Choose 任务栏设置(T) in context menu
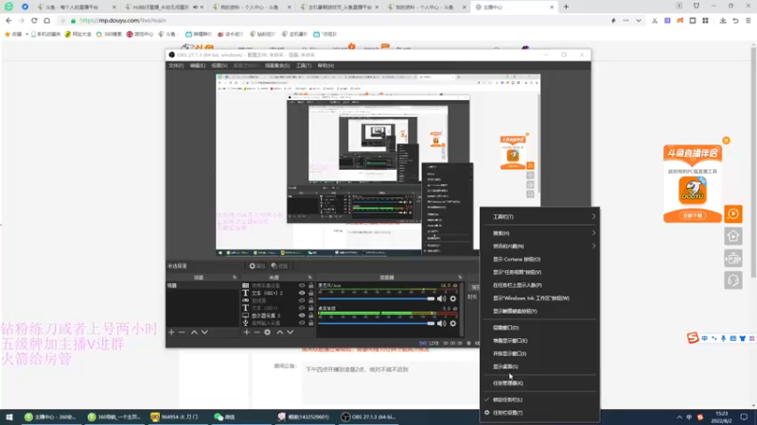 pyautogui.click(x=540, y=413)
